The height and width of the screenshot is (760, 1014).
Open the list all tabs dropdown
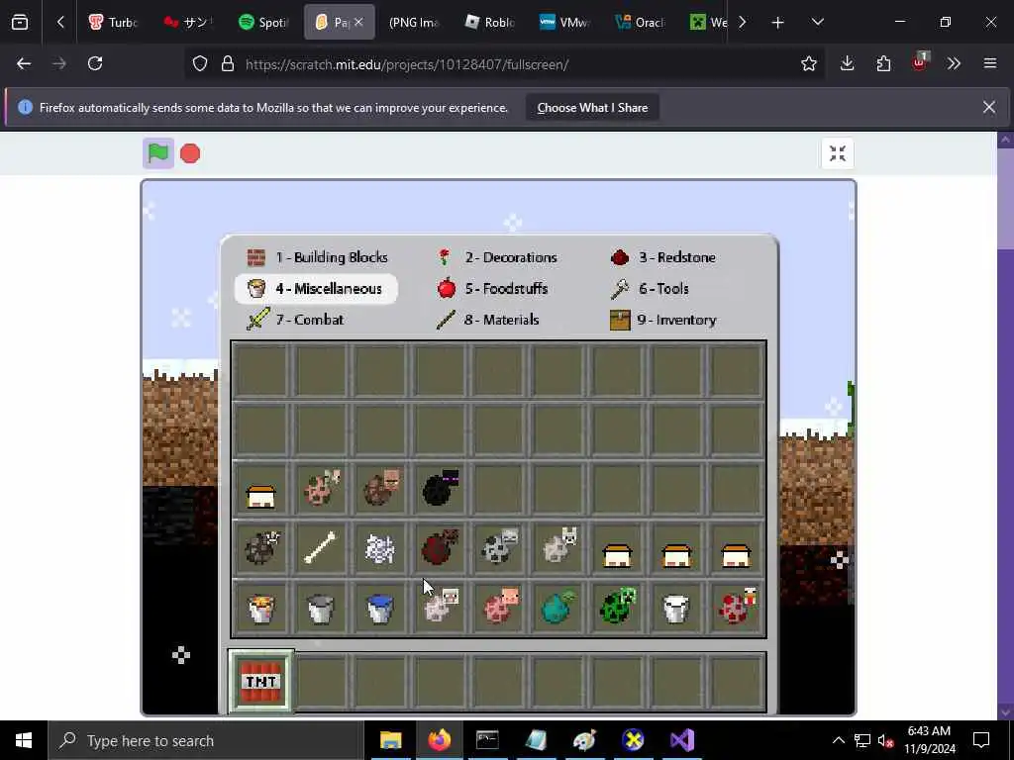817,23
